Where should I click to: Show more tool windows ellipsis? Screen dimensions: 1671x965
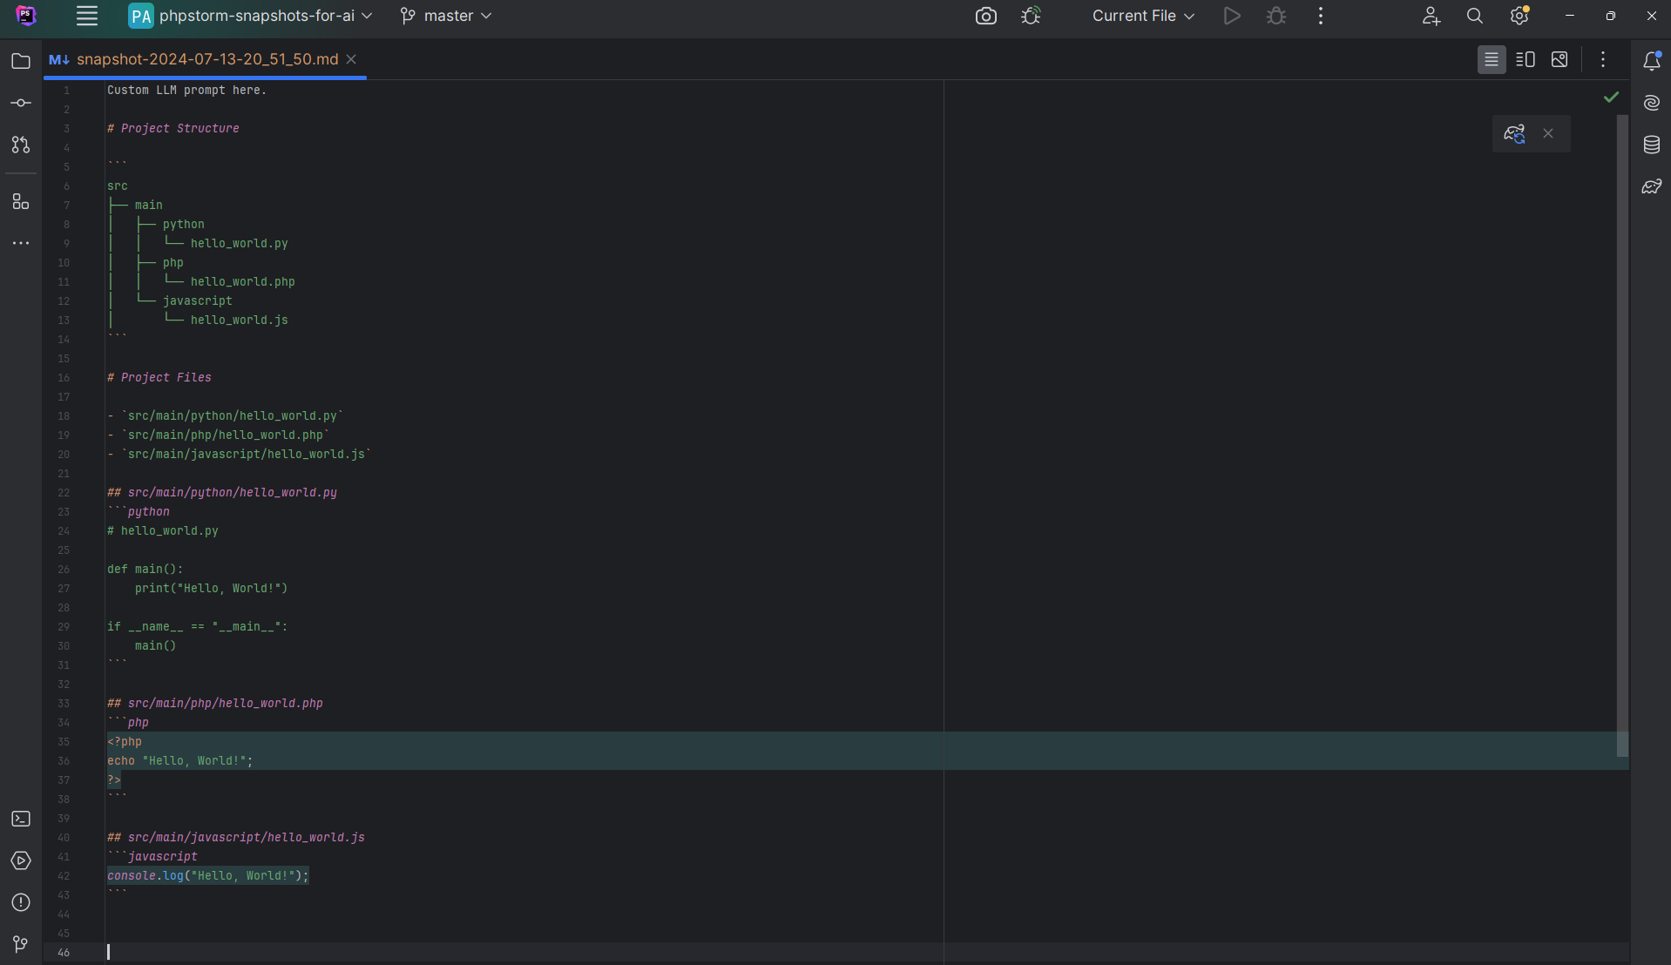(21, 243)
